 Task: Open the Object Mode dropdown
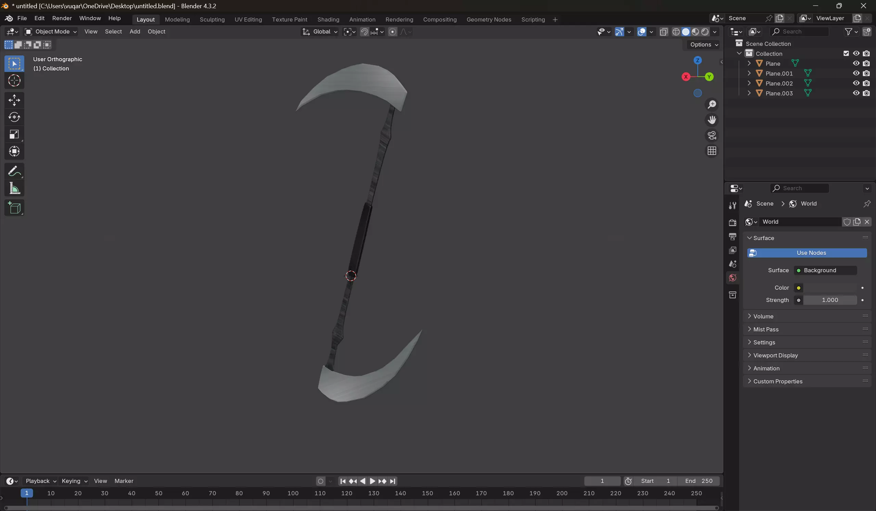[51, 31]
